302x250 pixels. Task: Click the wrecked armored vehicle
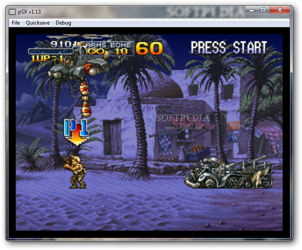tap(229, 172)
